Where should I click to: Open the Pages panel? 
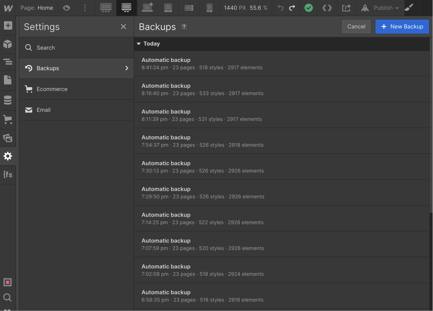point(8,80)
